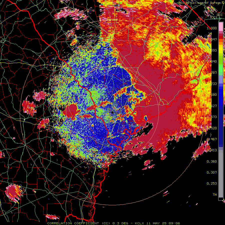Click the 100 NMI range ring label

pyautogui.click(x=112, y=20)
